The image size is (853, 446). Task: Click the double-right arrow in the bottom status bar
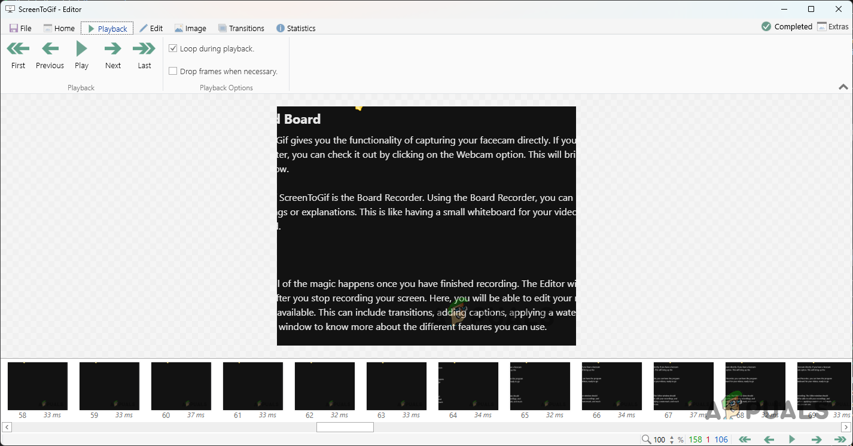tap(840, 439)
